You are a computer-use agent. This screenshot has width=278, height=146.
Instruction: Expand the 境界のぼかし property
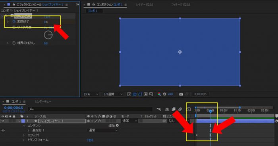click(x=8, y=43)
